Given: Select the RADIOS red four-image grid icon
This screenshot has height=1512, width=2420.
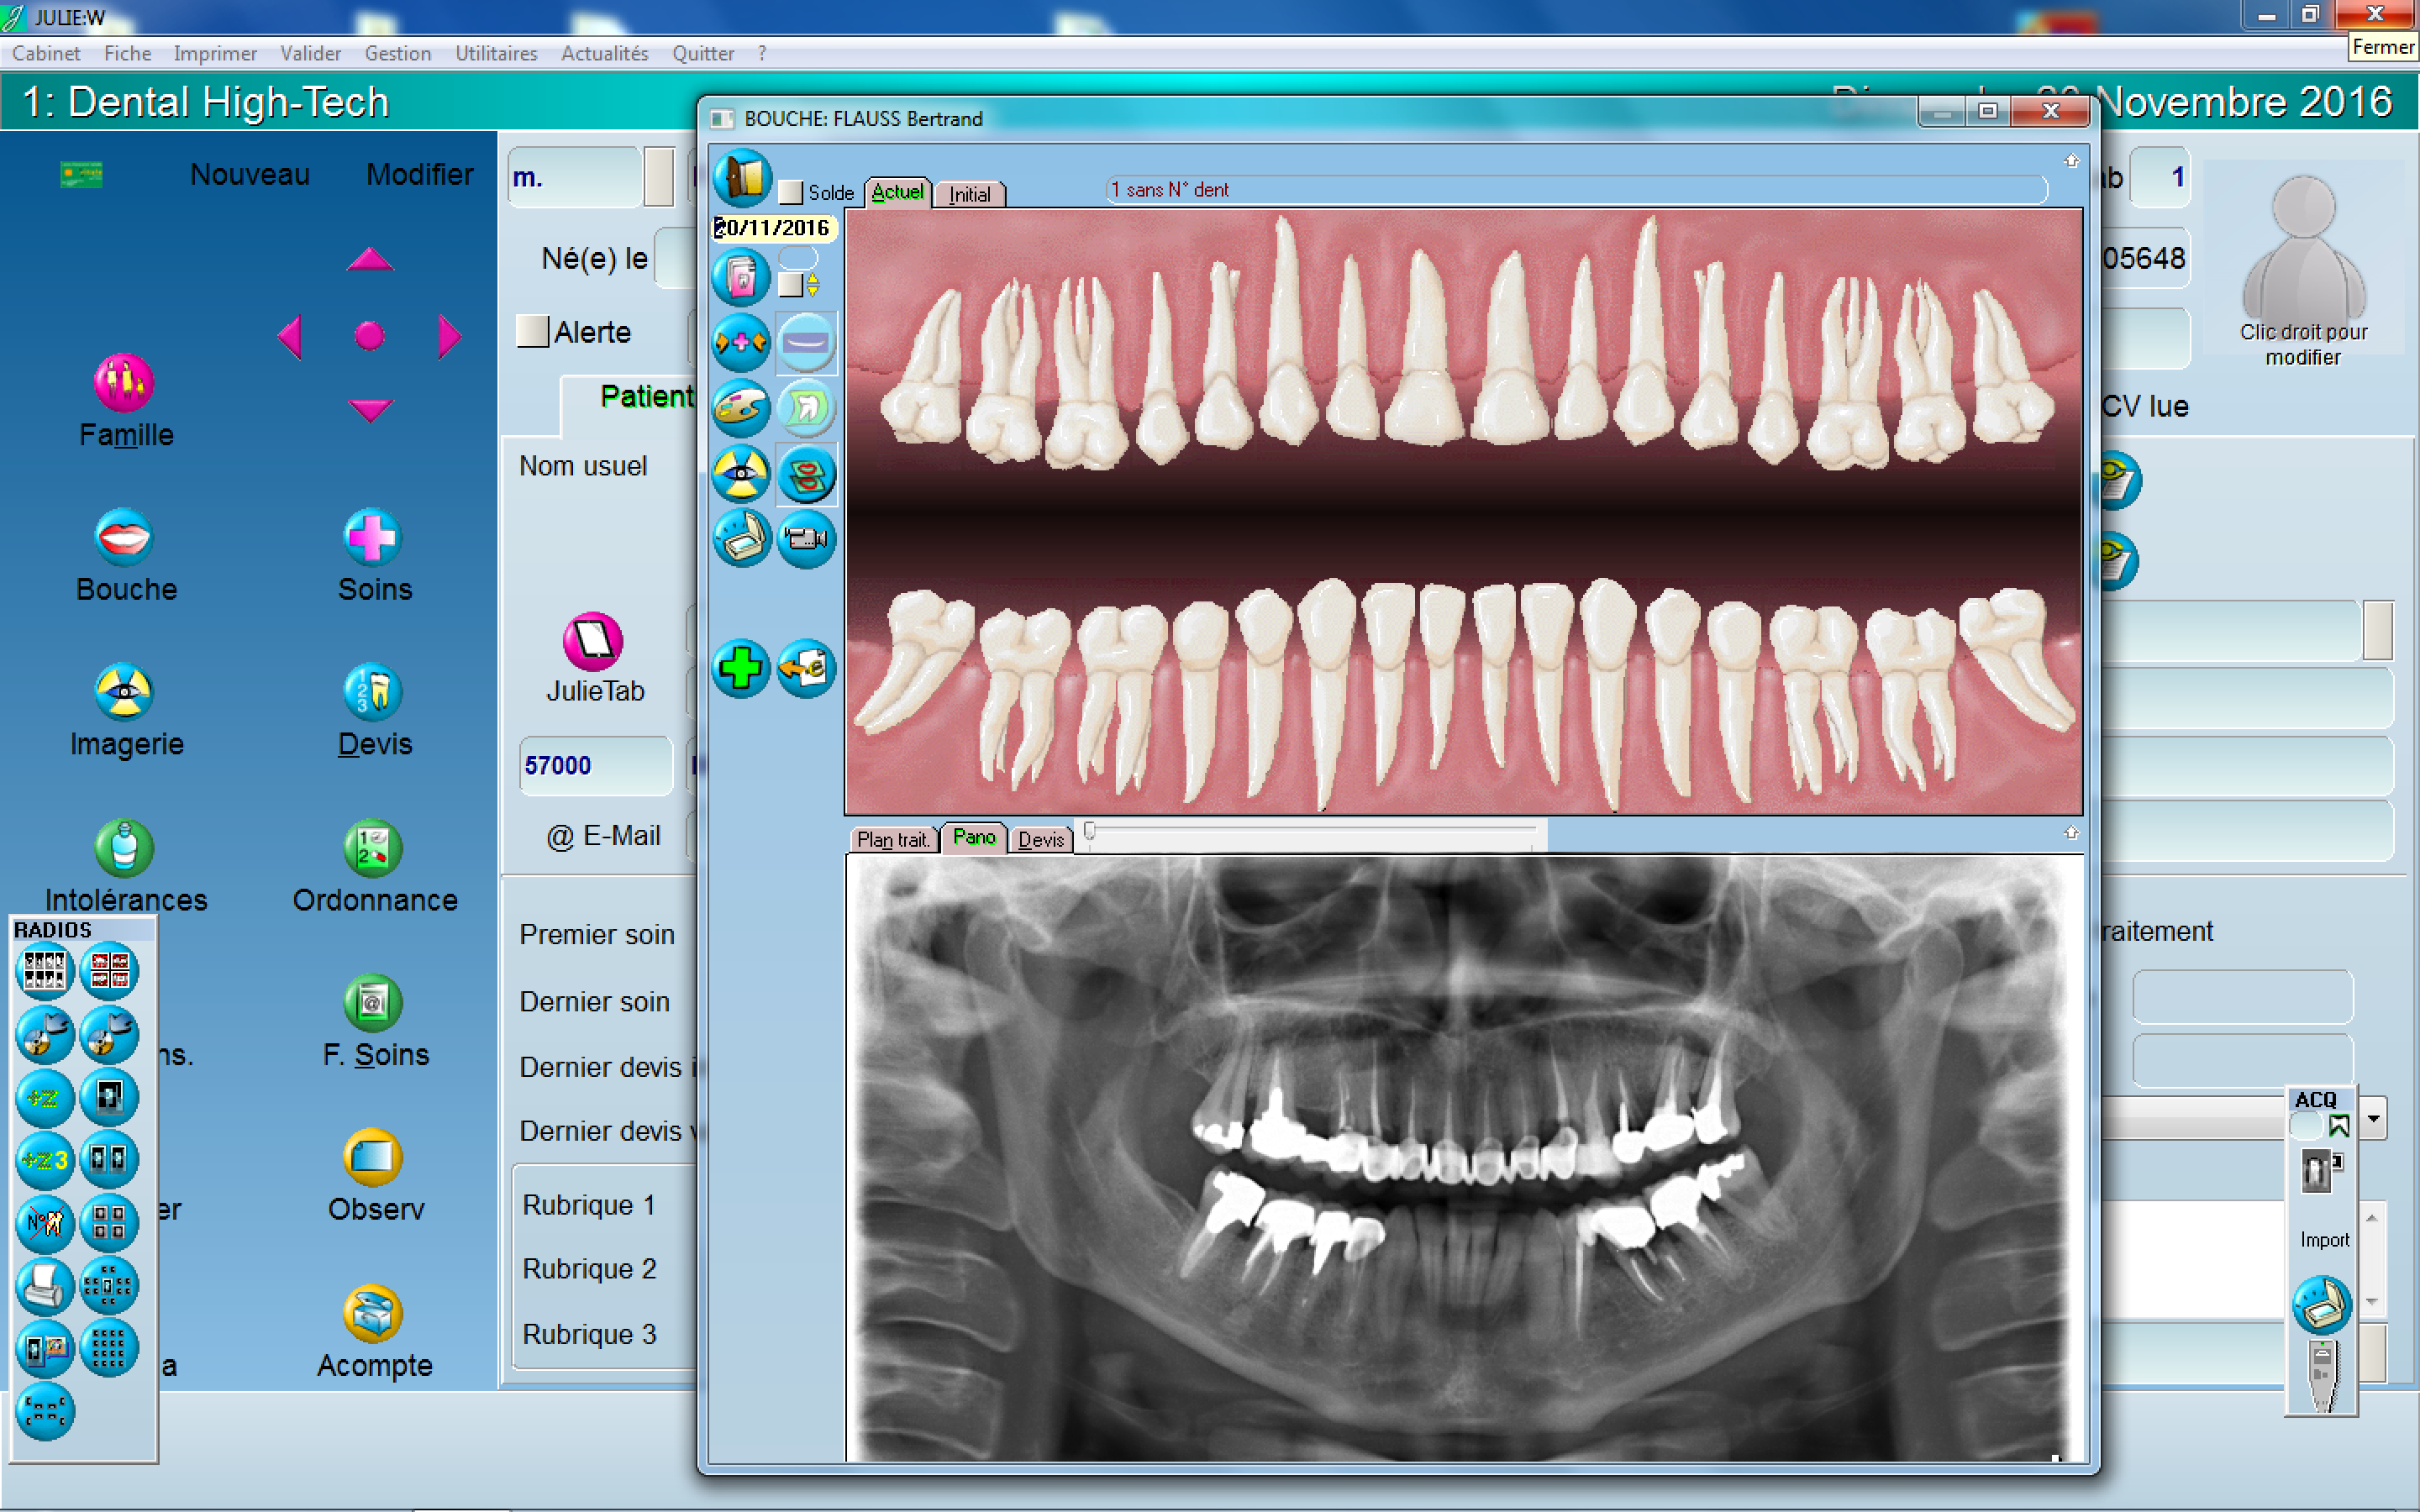Looking at the screenshot, I should coord(109,971).
